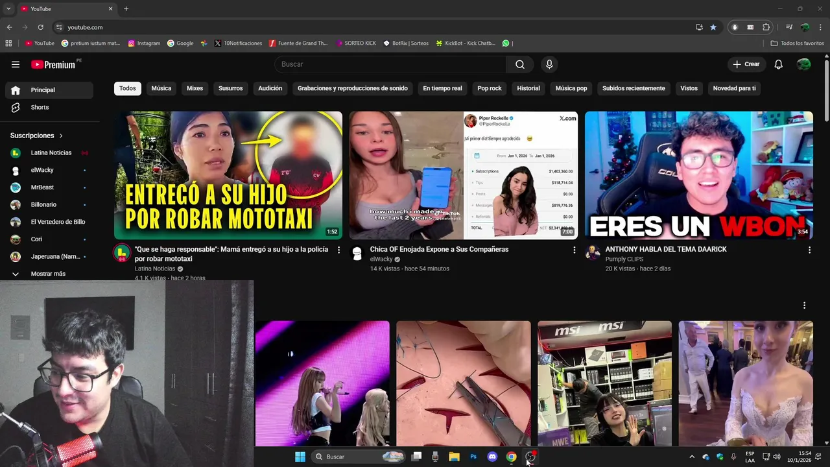Play the ENTREGÓ A SU HIJO thumbnail
This screenshot has height=467, width=830.
[228, 175]
